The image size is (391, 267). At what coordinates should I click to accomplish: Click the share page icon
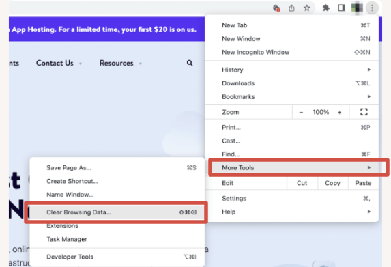(291, 8)
